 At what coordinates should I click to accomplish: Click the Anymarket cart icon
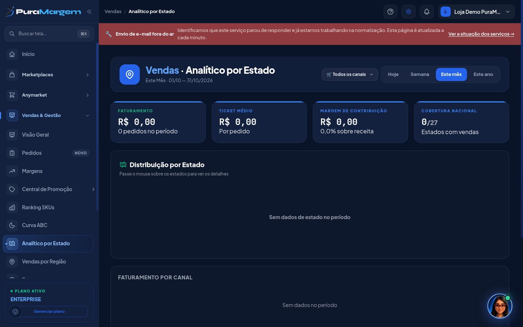pyautogui.click(x=12, y=95)
